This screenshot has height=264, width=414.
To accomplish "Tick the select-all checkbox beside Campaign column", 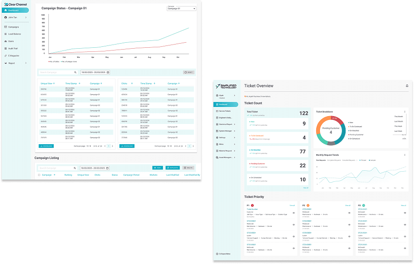I will [39, 175].
